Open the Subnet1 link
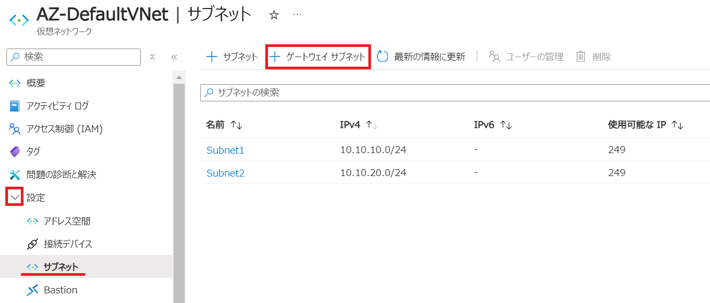This screenshot has width=710, height=303. pos(225,150)
